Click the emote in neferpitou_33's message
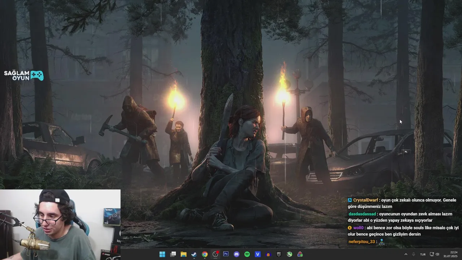Image resolution: width=462 pixels, height=260 pixels. coord(382,242)
